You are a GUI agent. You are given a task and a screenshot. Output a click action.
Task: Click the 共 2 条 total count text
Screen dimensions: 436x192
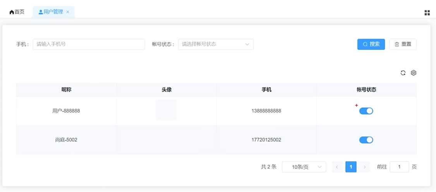(269, 167)
